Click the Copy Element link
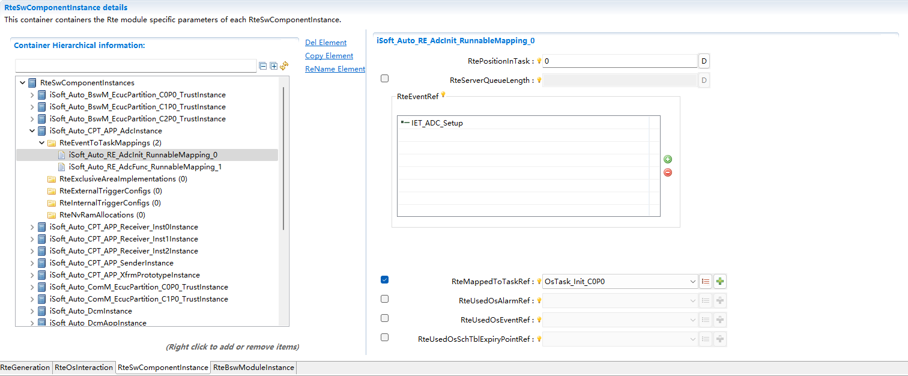 (329, 56)
